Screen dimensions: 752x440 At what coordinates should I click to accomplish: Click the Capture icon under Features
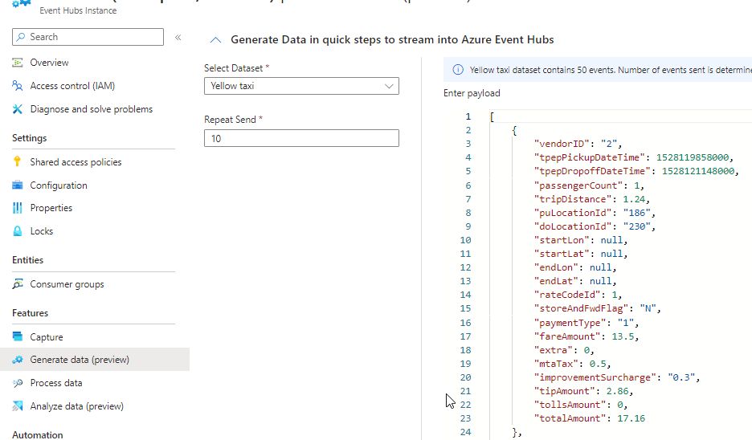tap(18, 337)
